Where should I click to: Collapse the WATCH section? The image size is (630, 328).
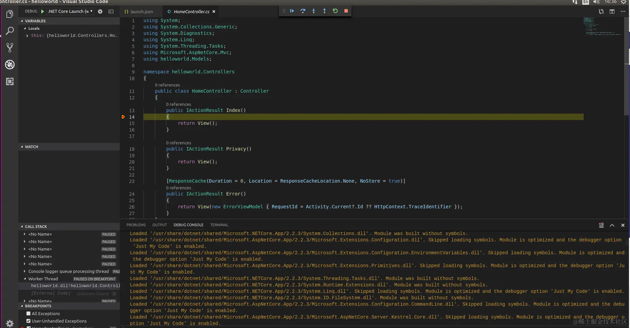69,147
